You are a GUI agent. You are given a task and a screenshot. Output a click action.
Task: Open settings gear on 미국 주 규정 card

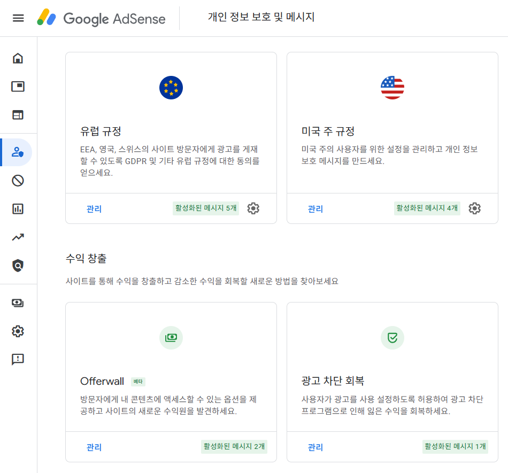point(475,208)
